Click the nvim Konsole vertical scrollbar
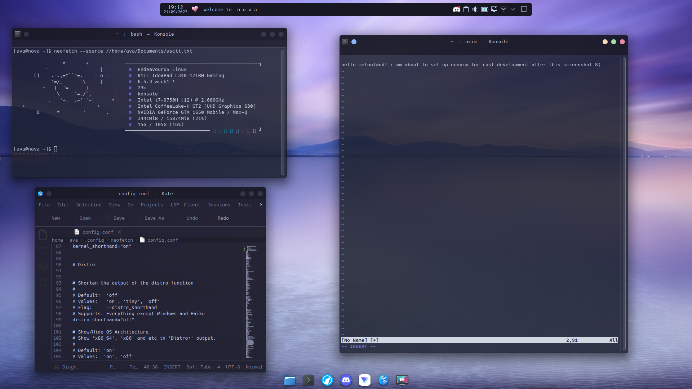 [624, 203]
